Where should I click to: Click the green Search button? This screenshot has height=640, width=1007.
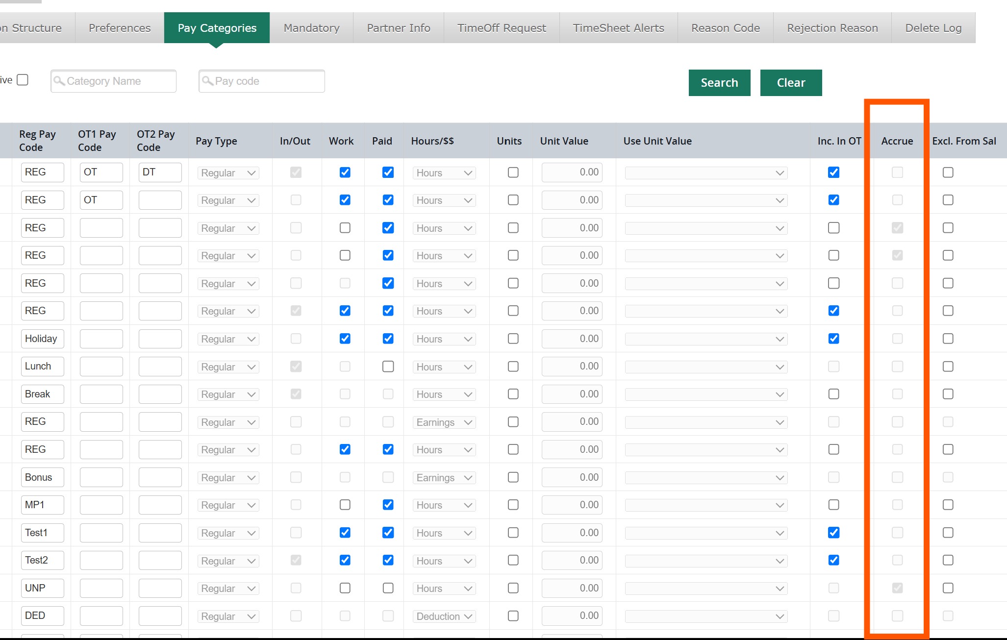pos(719,83)
